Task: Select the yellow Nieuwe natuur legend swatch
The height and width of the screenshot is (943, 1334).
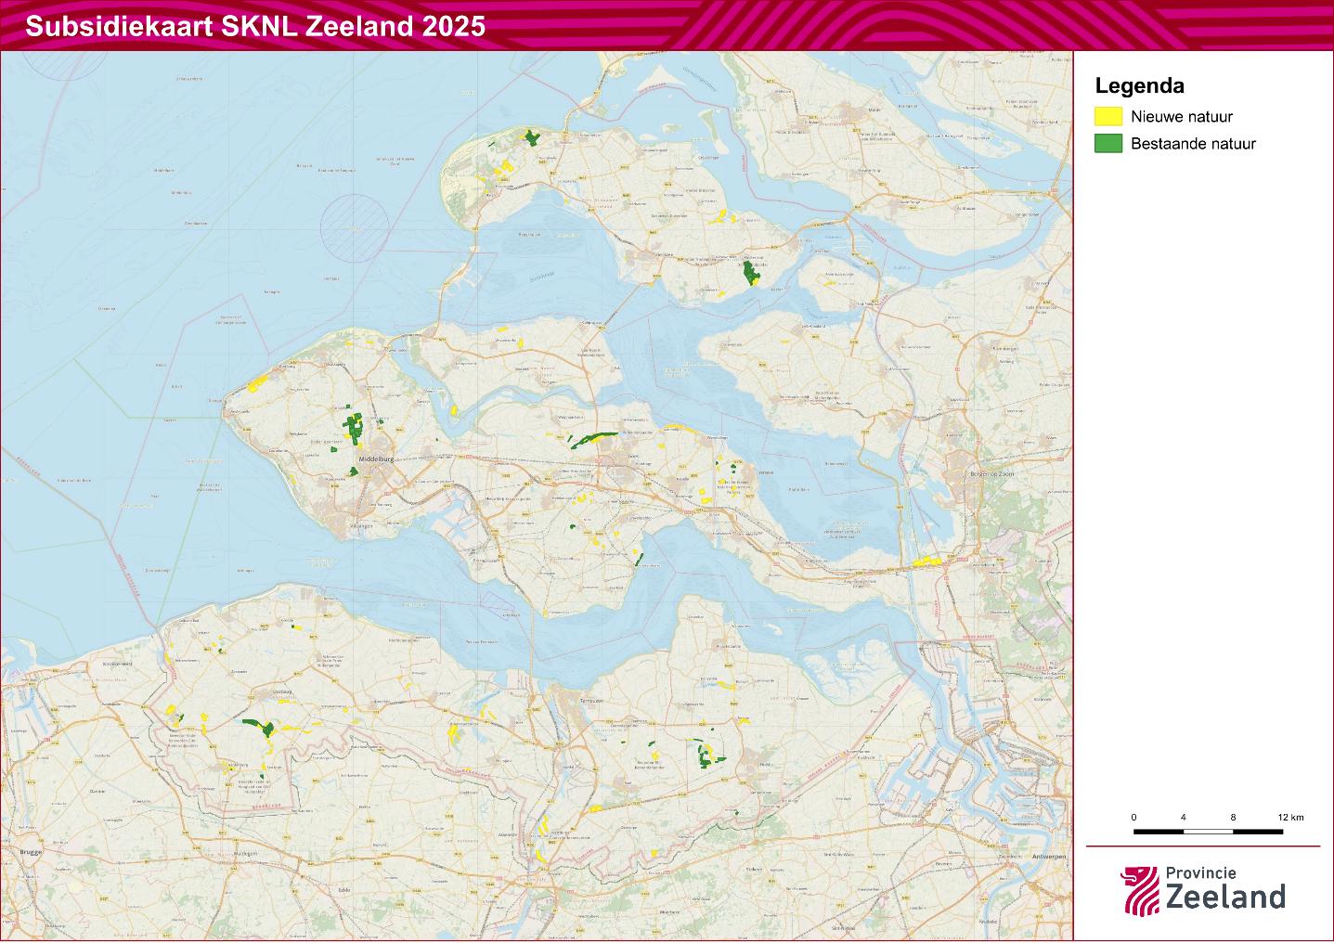Action: coord(1108,117)
